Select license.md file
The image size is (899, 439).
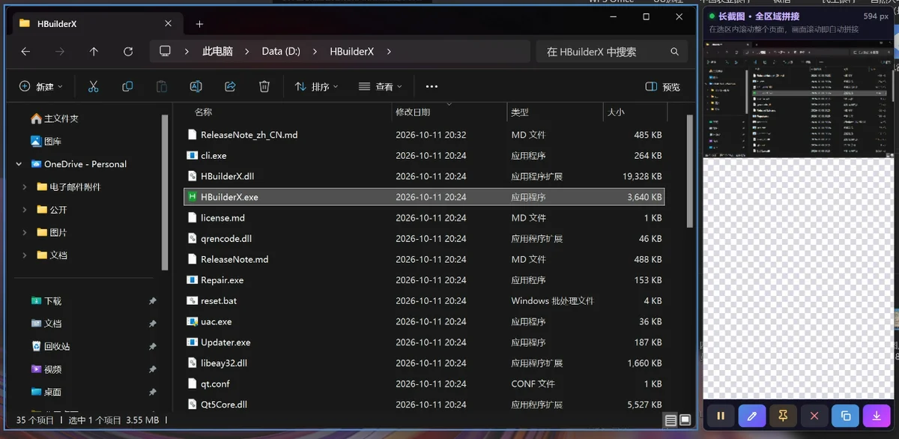424,218
